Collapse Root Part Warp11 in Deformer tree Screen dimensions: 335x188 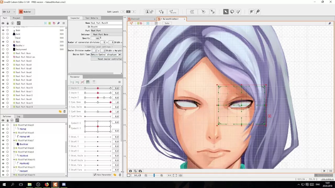click(14, 167)
